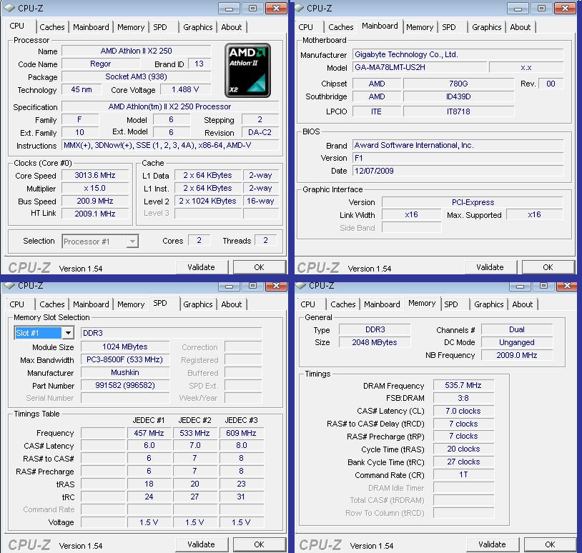The width and height of the screenshot is (582, 553).
Task: Click OK in the SPD window
Action: (x=259, y=544)
